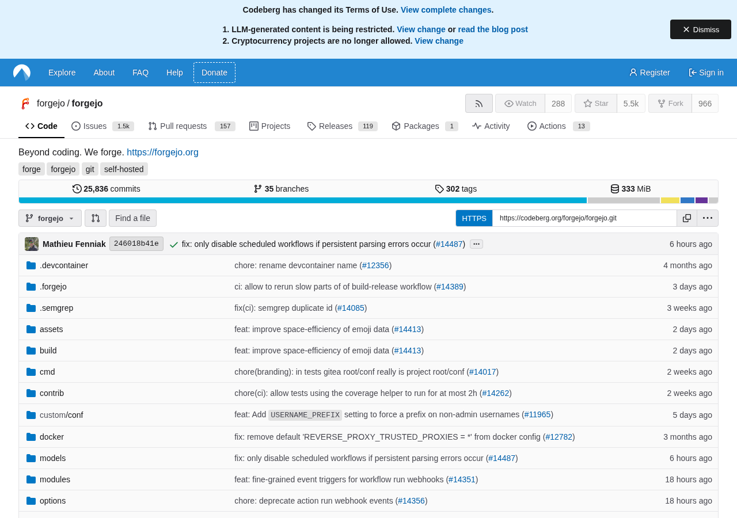This screenshot has width=737, height=518.
Task: Click the git topic tag
Action: coord(90,169)
